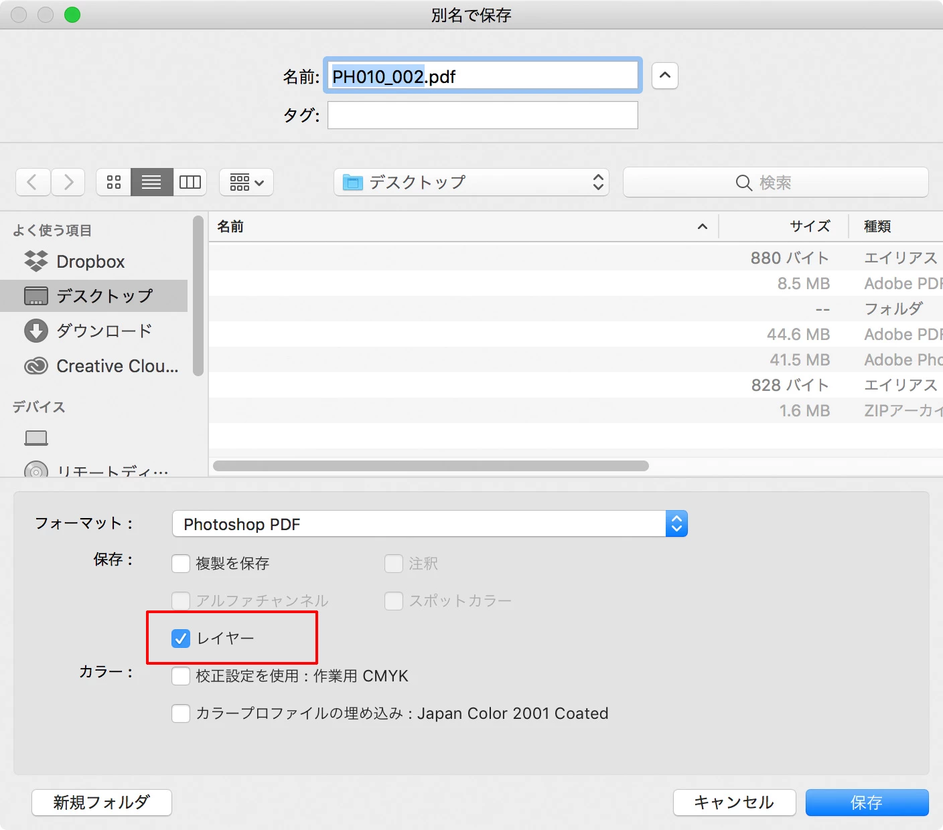
Task: Select the file row sized 828 バイト
Action: [576, 385]
